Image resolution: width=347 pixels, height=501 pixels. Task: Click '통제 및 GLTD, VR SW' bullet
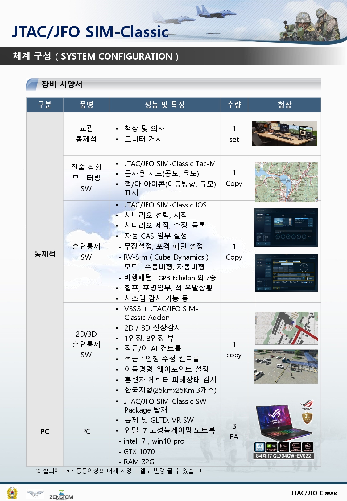coord(159,420)
